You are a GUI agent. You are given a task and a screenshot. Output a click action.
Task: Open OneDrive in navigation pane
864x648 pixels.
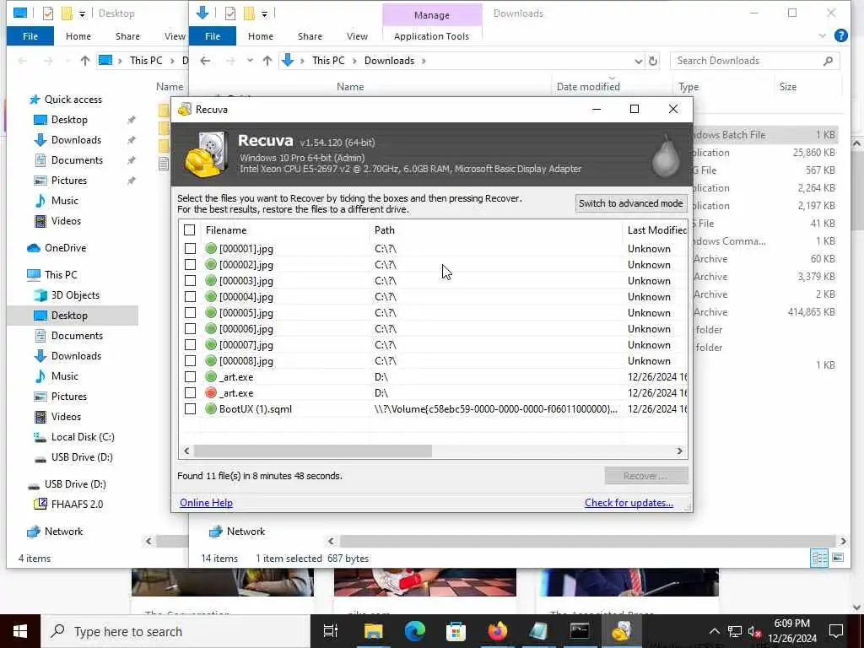coord(65,248)
